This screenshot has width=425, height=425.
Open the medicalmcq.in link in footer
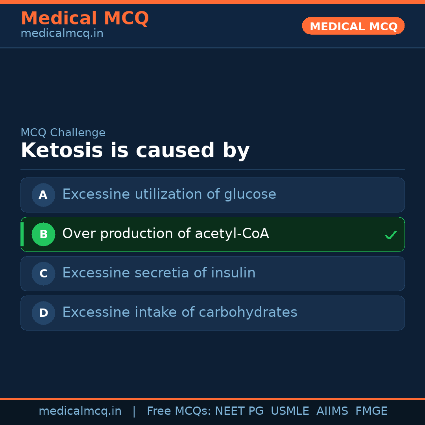point(80,411)
